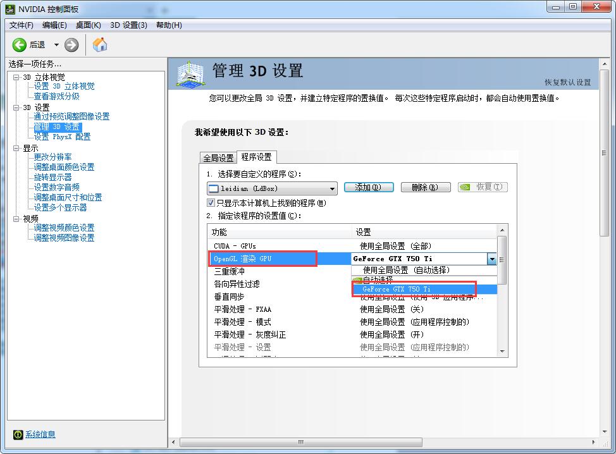Click the Home icon in toolbar
Viewport: 616px width, 454px height.
pos(100,44)
